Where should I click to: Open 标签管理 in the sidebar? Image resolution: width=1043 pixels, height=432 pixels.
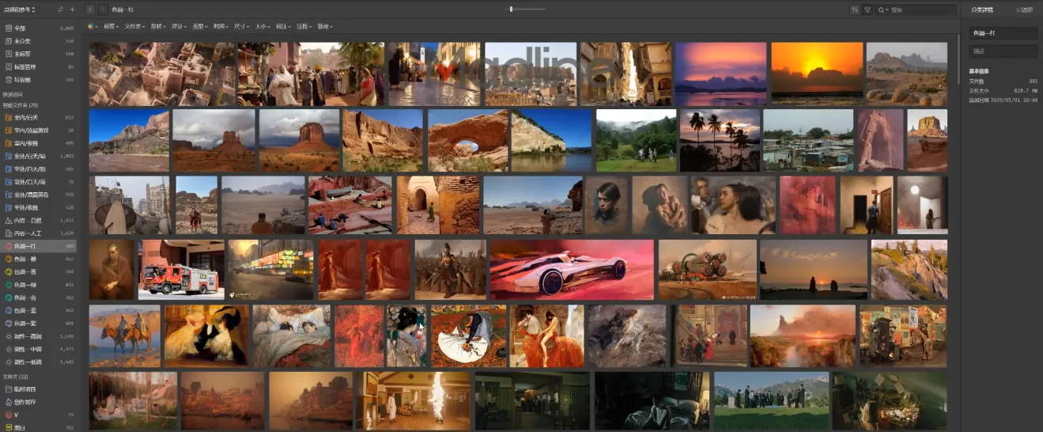pos(38,66)
